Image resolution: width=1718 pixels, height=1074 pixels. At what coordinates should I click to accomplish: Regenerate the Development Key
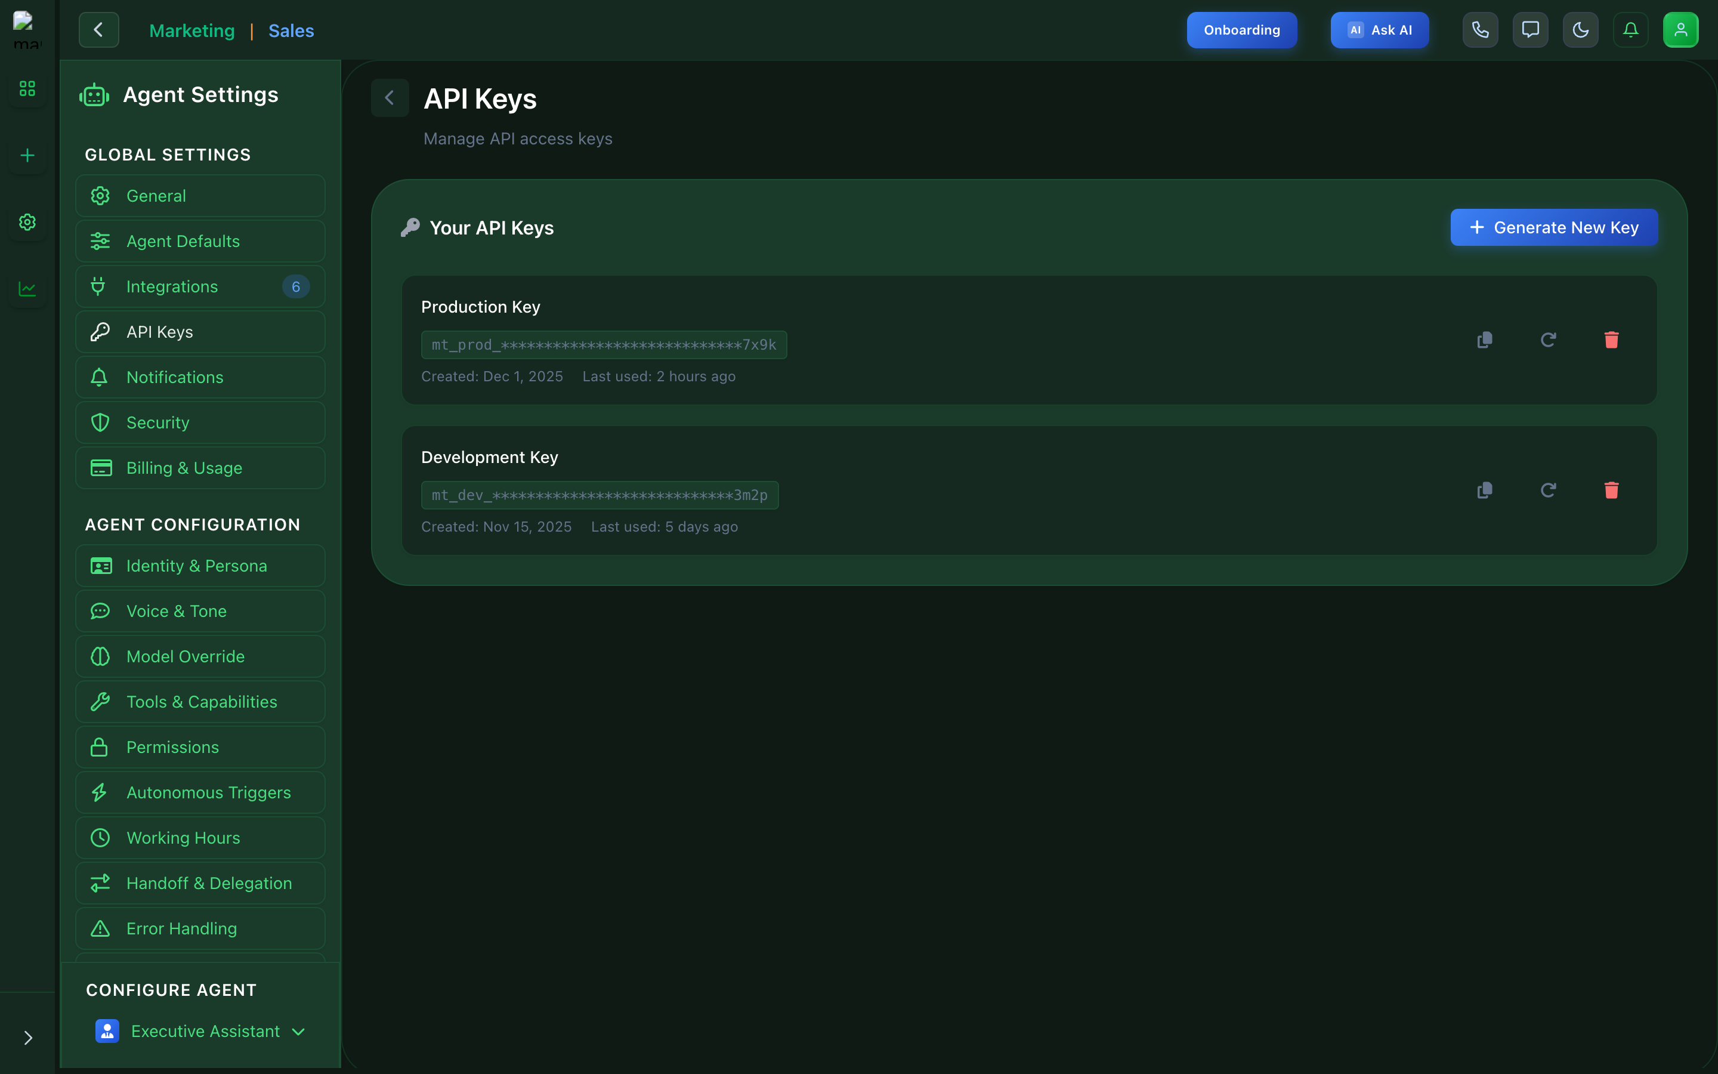[1547, 490]
